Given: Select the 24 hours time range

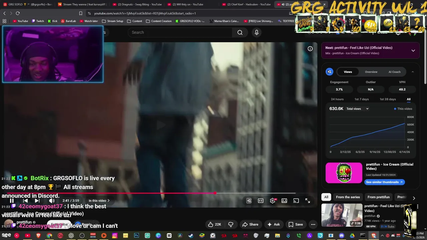Looking at the screenshot, I should click(337, 99).
